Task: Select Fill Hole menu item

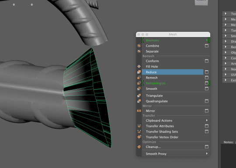Action: [152, 67]
